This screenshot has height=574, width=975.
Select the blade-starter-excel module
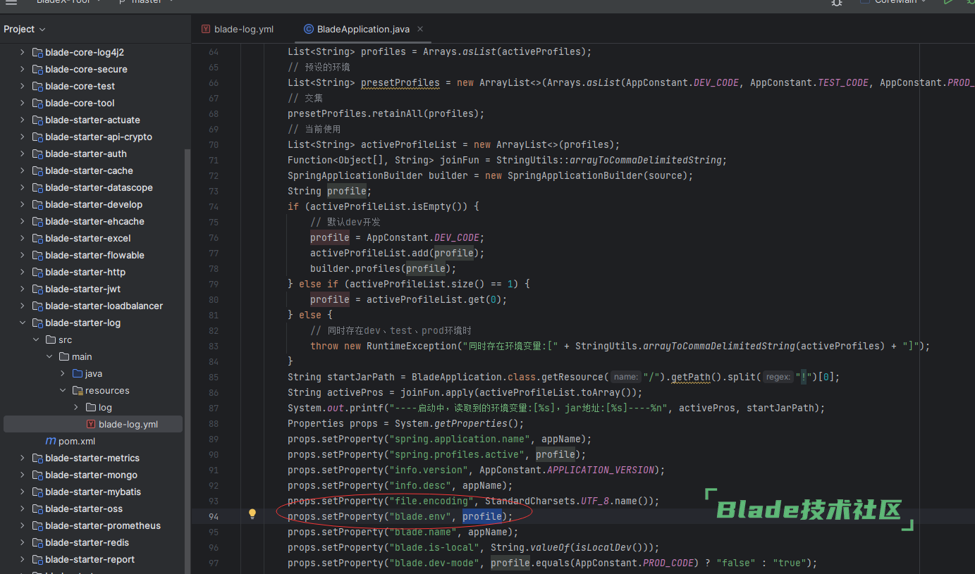pos(88,238)
